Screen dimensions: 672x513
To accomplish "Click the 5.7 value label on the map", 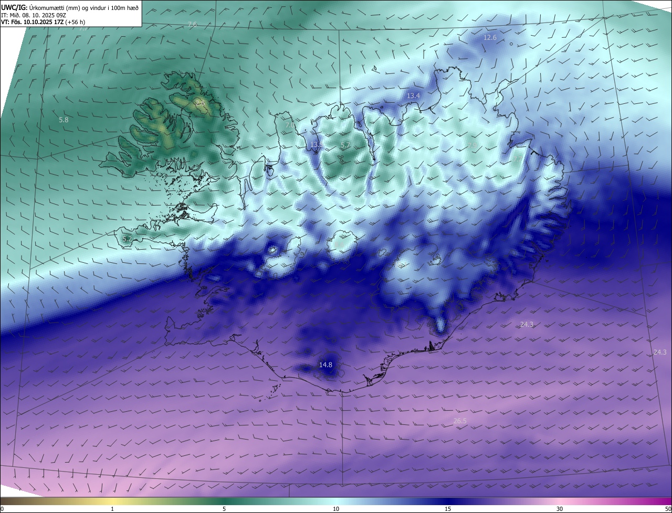I will (x=345, y=144).
